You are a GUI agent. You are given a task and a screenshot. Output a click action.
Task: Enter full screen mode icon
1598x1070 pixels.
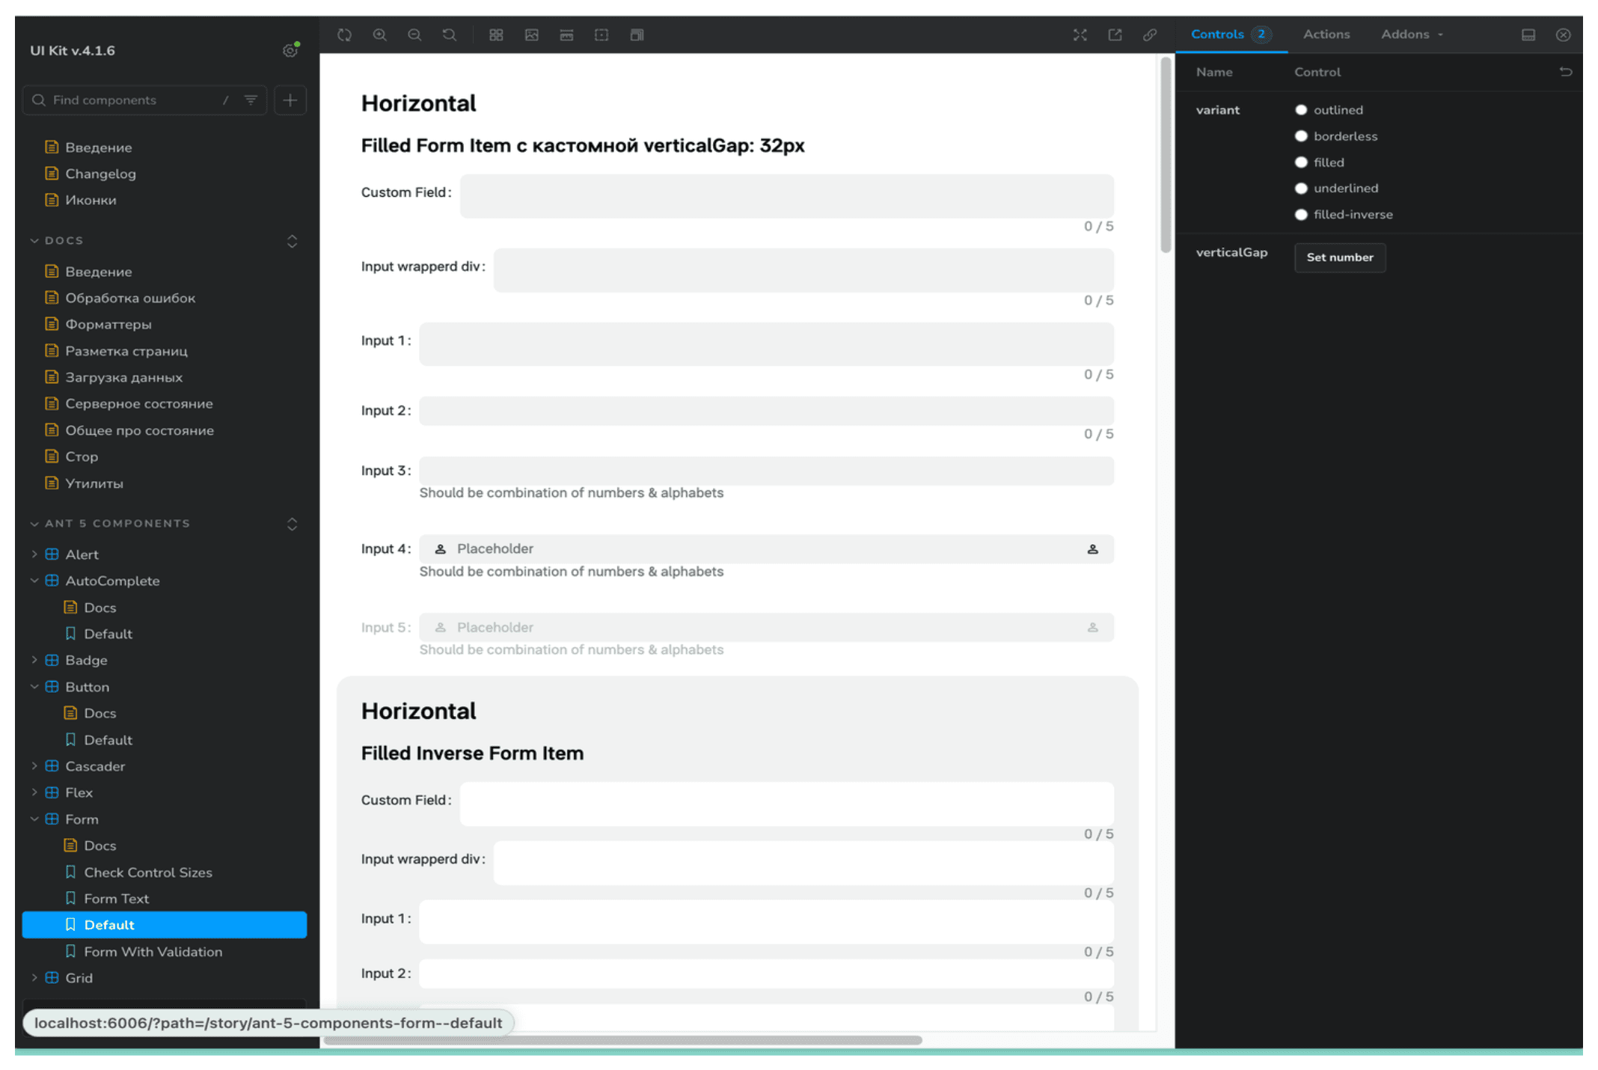[1080, 35]
